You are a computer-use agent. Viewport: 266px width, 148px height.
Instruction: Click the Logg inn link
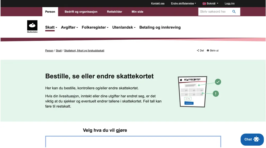[230, 3]
